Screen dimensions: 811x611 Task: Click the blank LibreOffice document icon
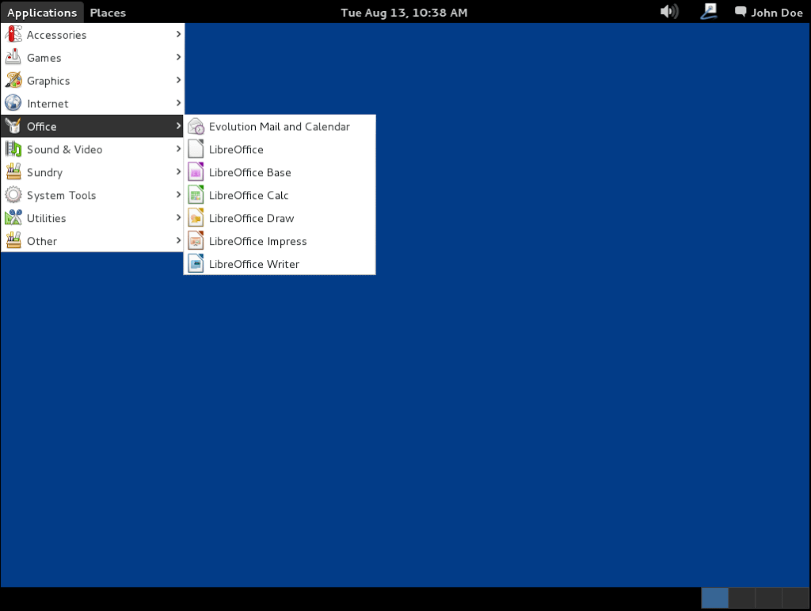click(196, 149)
